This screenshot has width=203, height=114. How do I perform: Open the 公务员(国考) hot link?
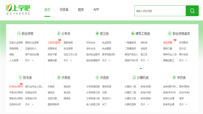[54, 43]
